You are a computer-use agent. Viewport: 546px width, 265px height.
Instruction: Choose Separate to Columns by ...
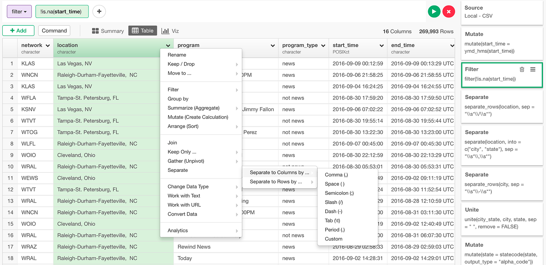pyautogui.click(x=280, y=172)
